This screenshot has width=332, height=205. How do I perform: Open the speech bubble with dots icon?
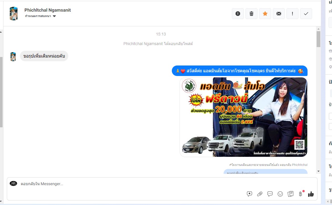pyautogui.click(x=270, y=194)
